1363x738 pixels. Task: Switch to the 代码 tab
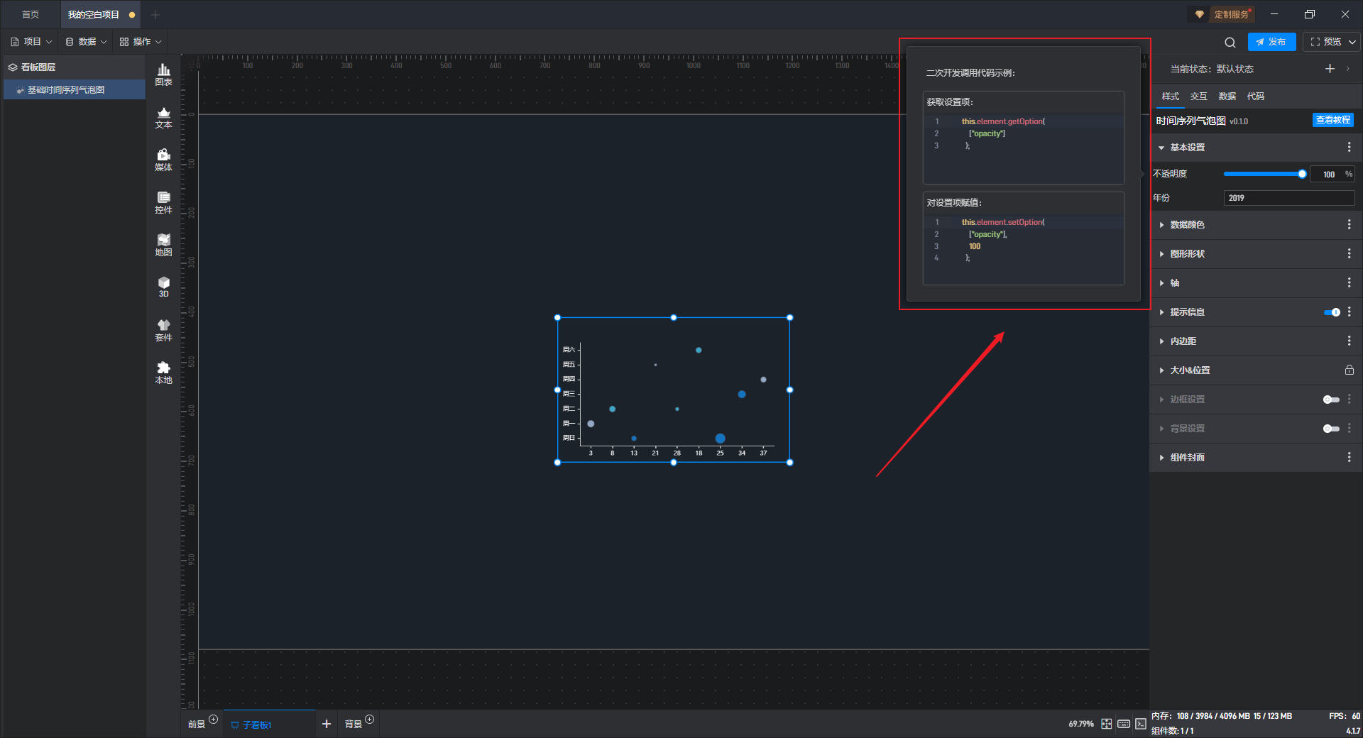[1255, 97]
